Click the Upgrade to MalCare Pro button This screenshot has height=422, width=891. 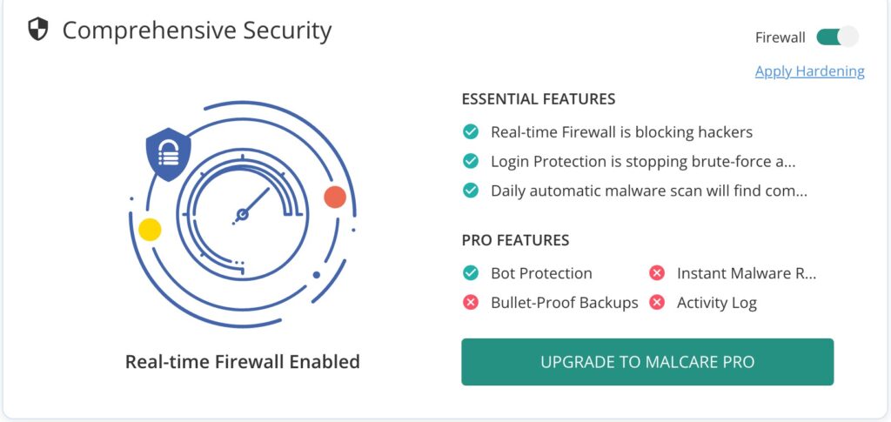click(647, 362)
